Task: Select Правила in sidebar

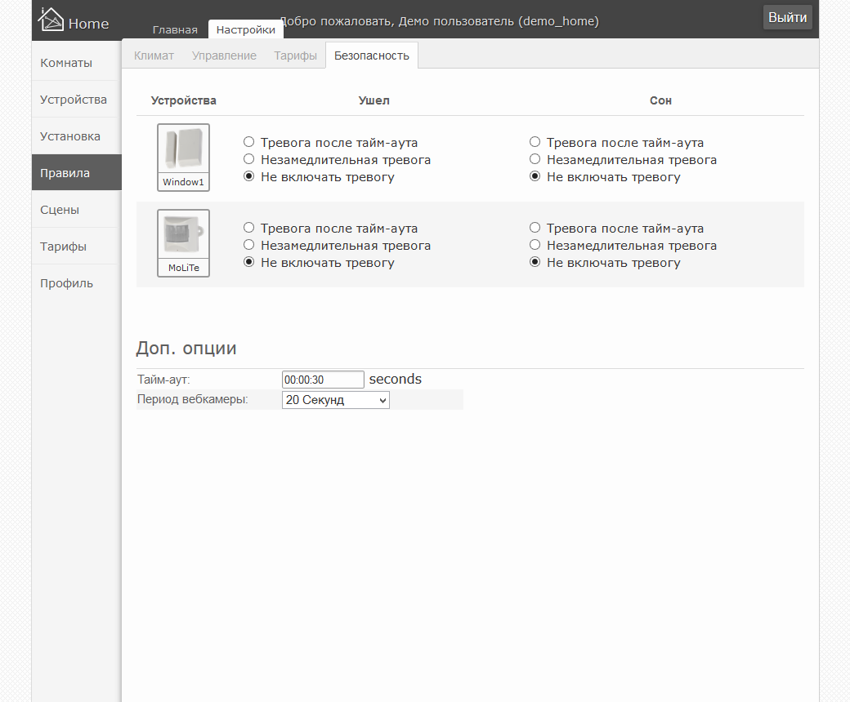Action: [x=77, y=173]
